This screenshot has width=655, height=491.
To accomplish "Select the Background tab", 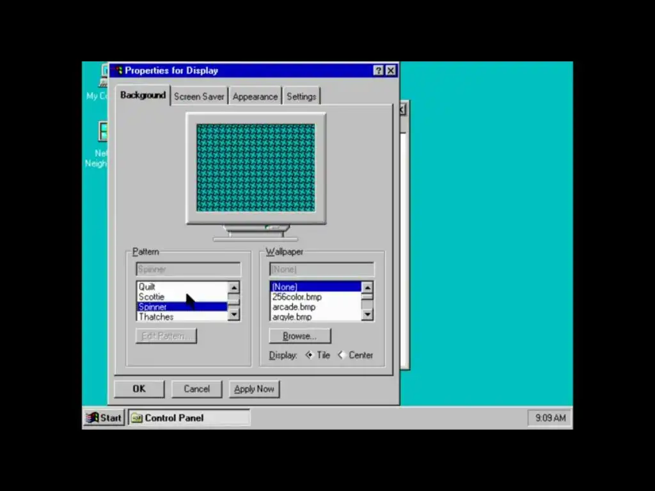I will 143,95.
